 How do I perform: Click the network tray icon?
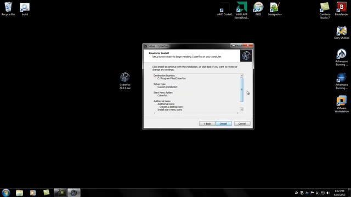(323, 193)
